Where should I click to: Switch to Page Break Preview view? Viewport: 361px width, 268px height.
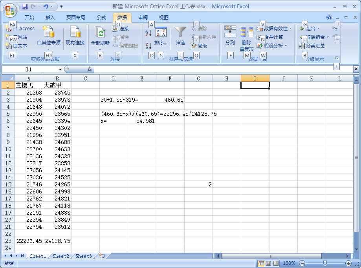(x=276, y=263)
